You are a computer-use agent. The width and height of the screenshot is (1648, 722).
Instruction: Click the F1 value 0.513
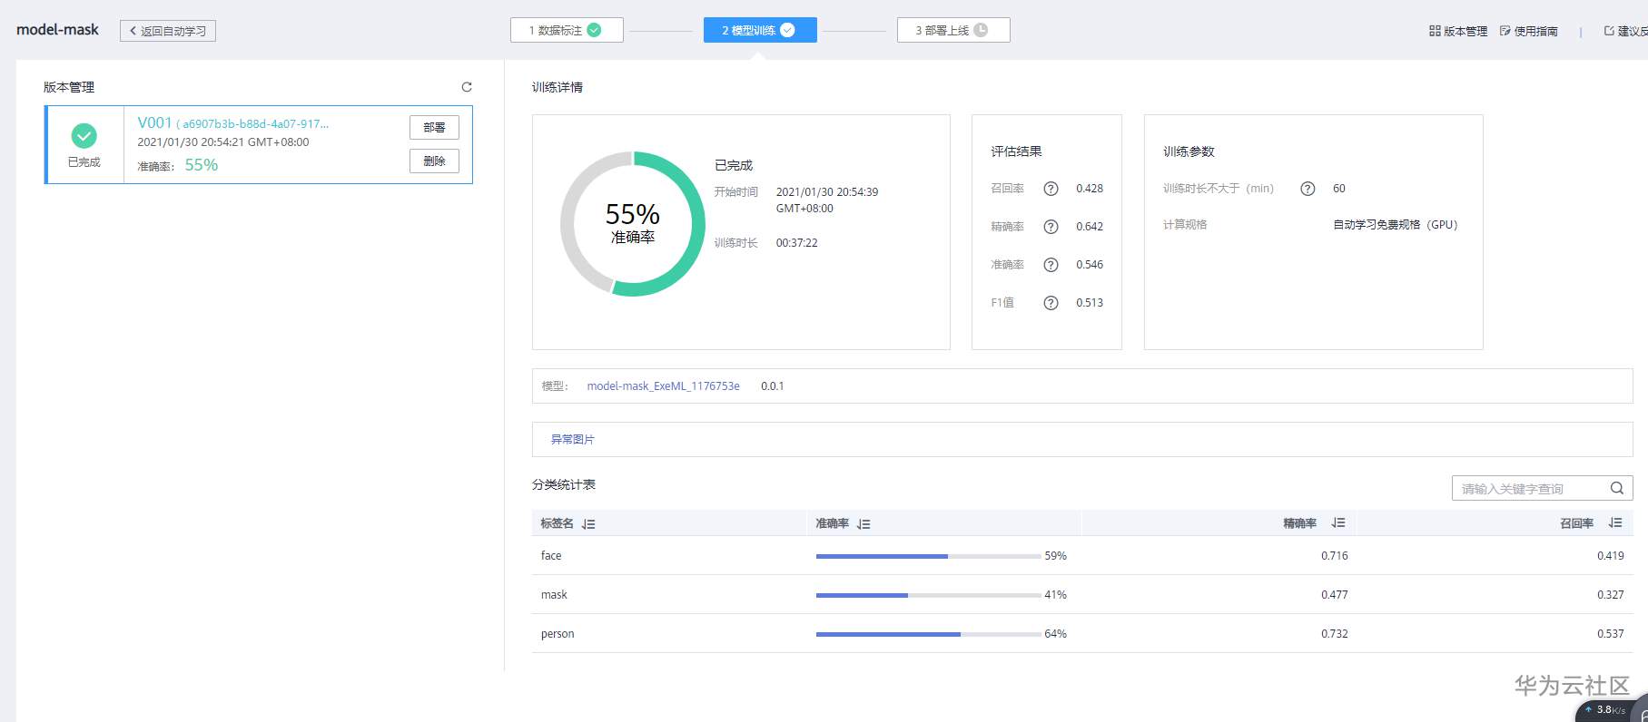point(1090,303)
